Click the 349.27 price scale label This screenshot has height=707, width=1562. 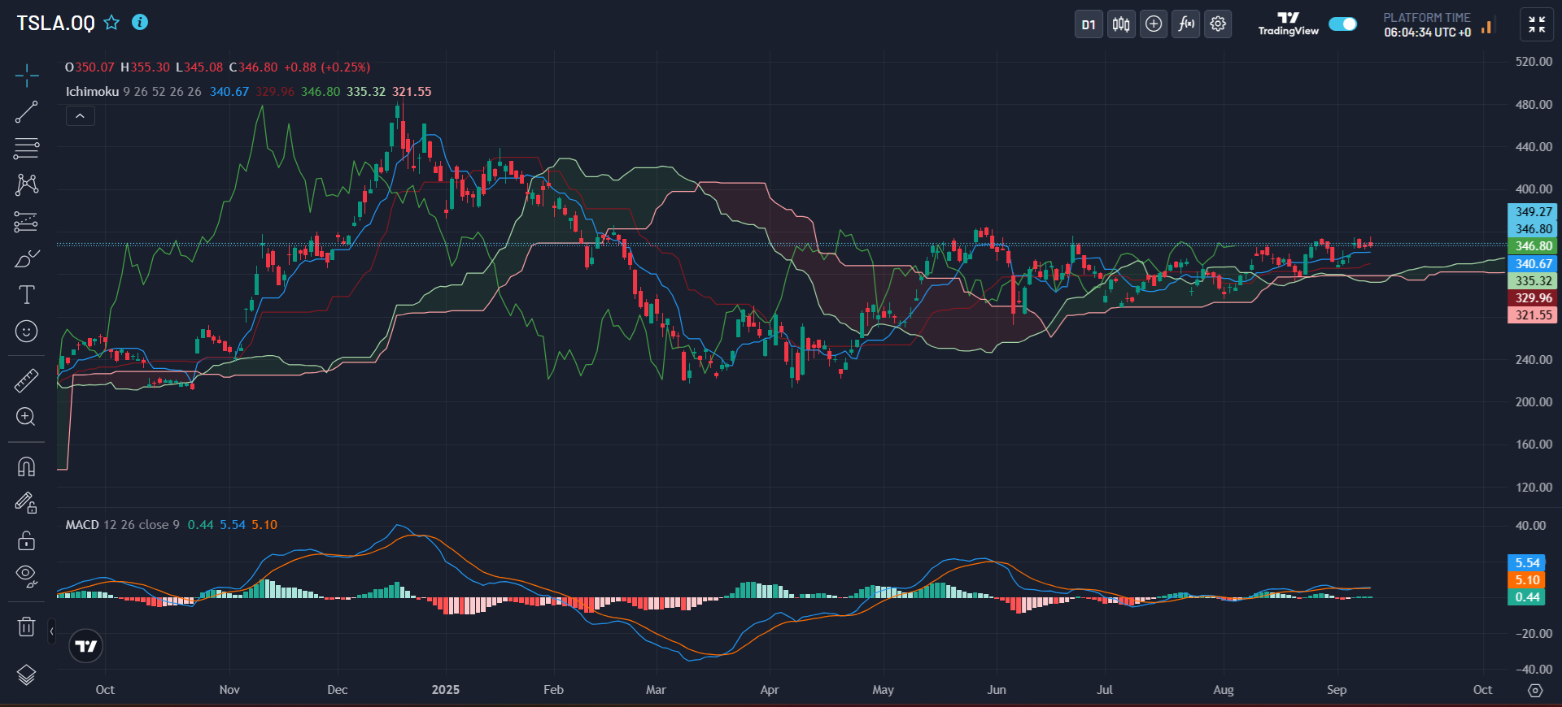pos(1533,212)
